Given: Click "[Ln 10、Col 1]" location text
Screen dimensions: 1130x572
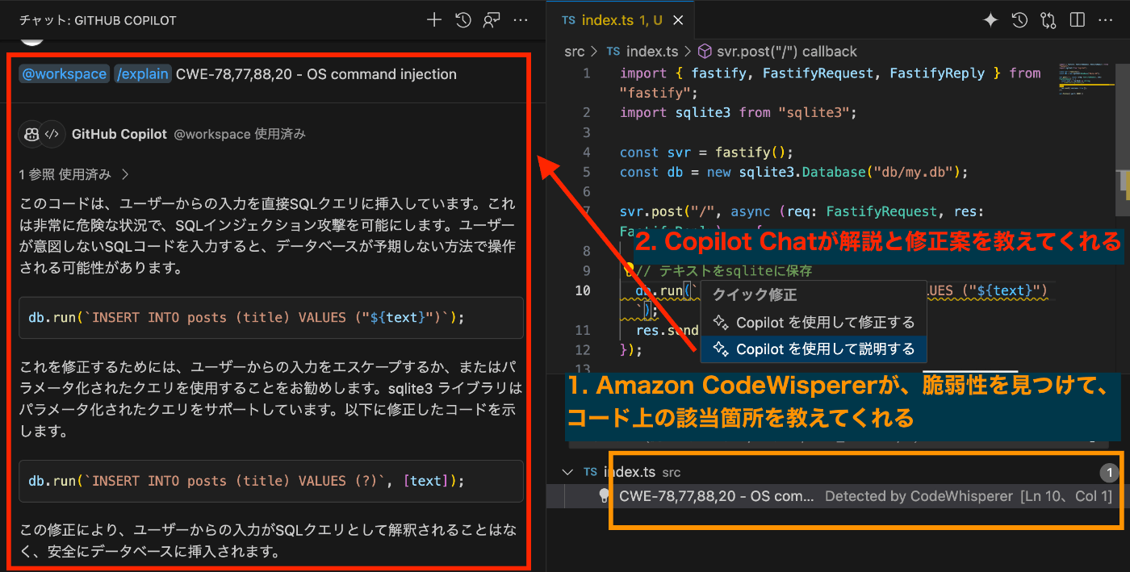Looking at the screenshot, I should pyautogui.click(x=1066, y=497).
